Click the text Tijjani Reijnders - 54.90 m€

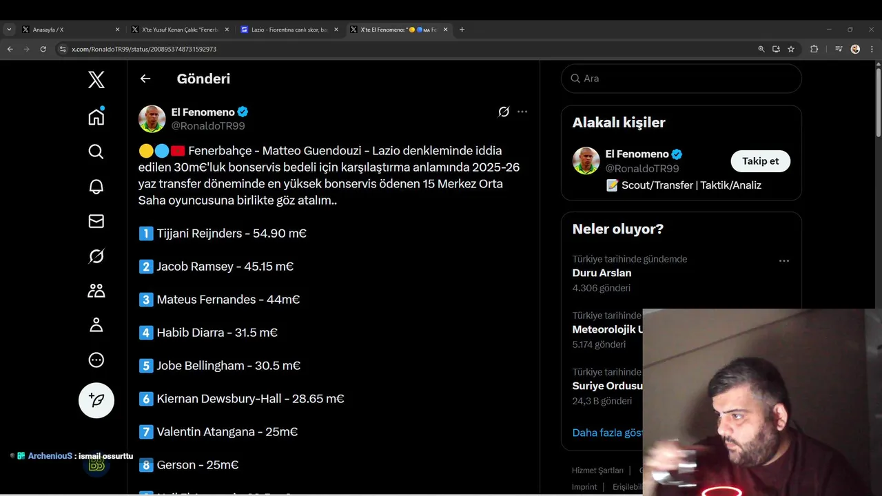(x=232, y=234)
